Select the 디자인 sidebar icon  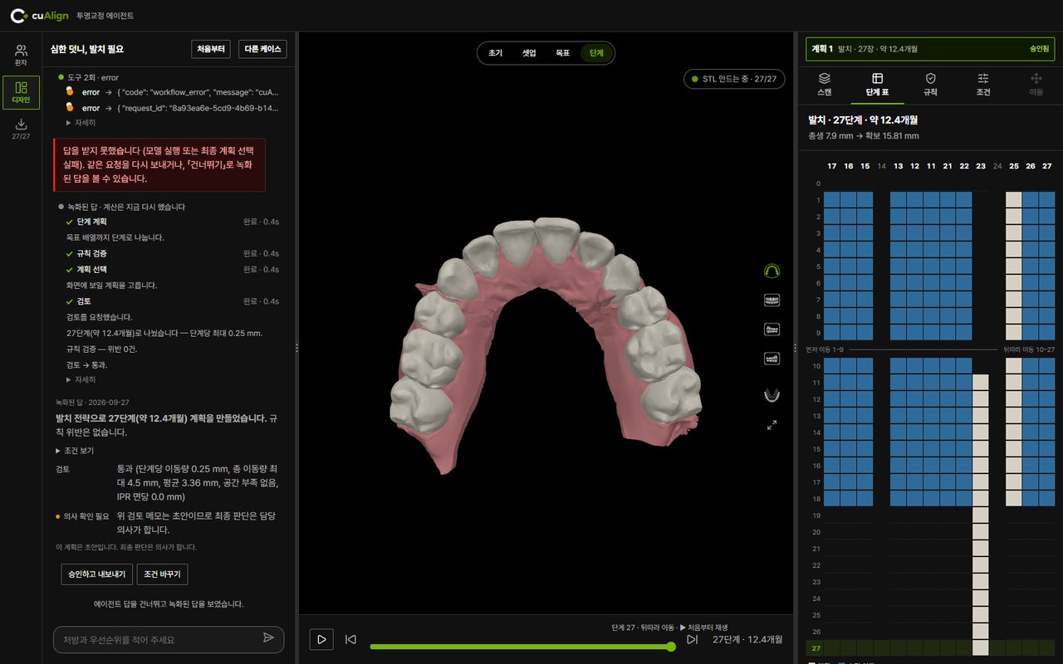click(21, 92)
